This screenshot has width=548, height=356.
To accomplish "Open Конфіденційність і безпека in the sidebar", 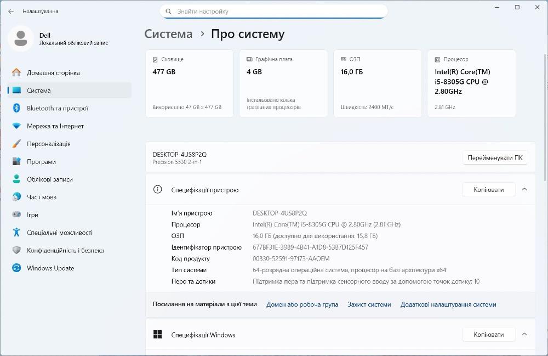I will [70, 250].
